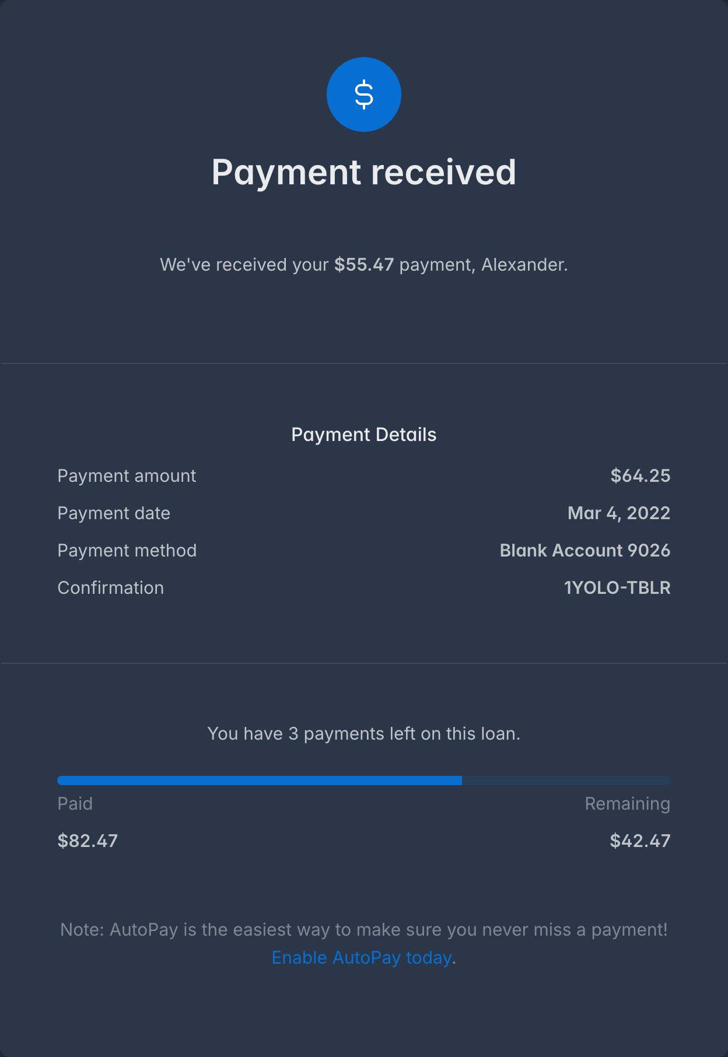Click the filled blue portion of progress bar
Screen dimensions: 728x1057
260,780
